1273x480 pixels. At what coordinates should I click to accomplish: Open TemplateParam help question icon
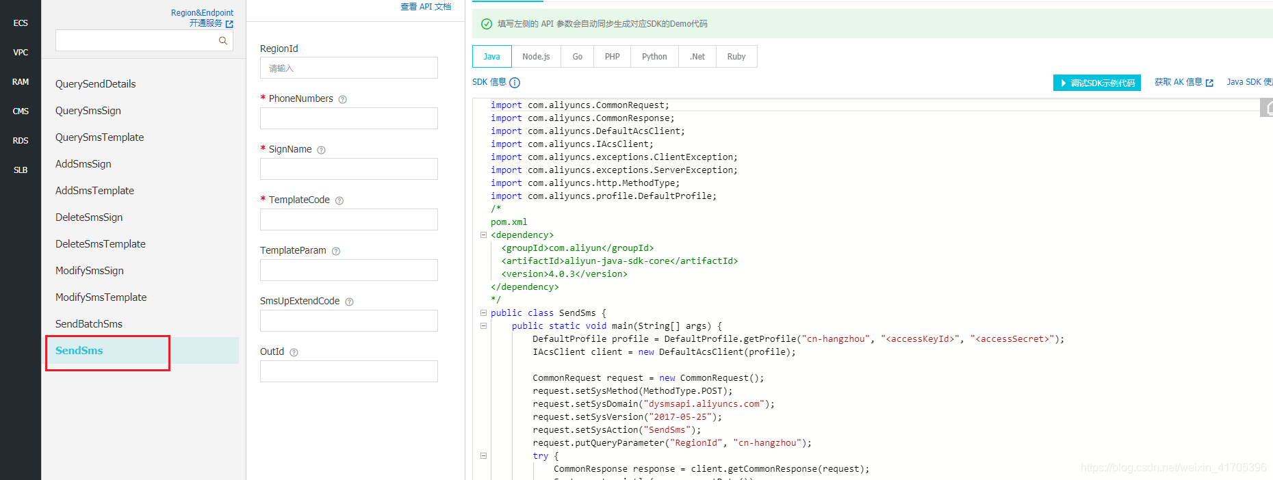pos(336,251)
